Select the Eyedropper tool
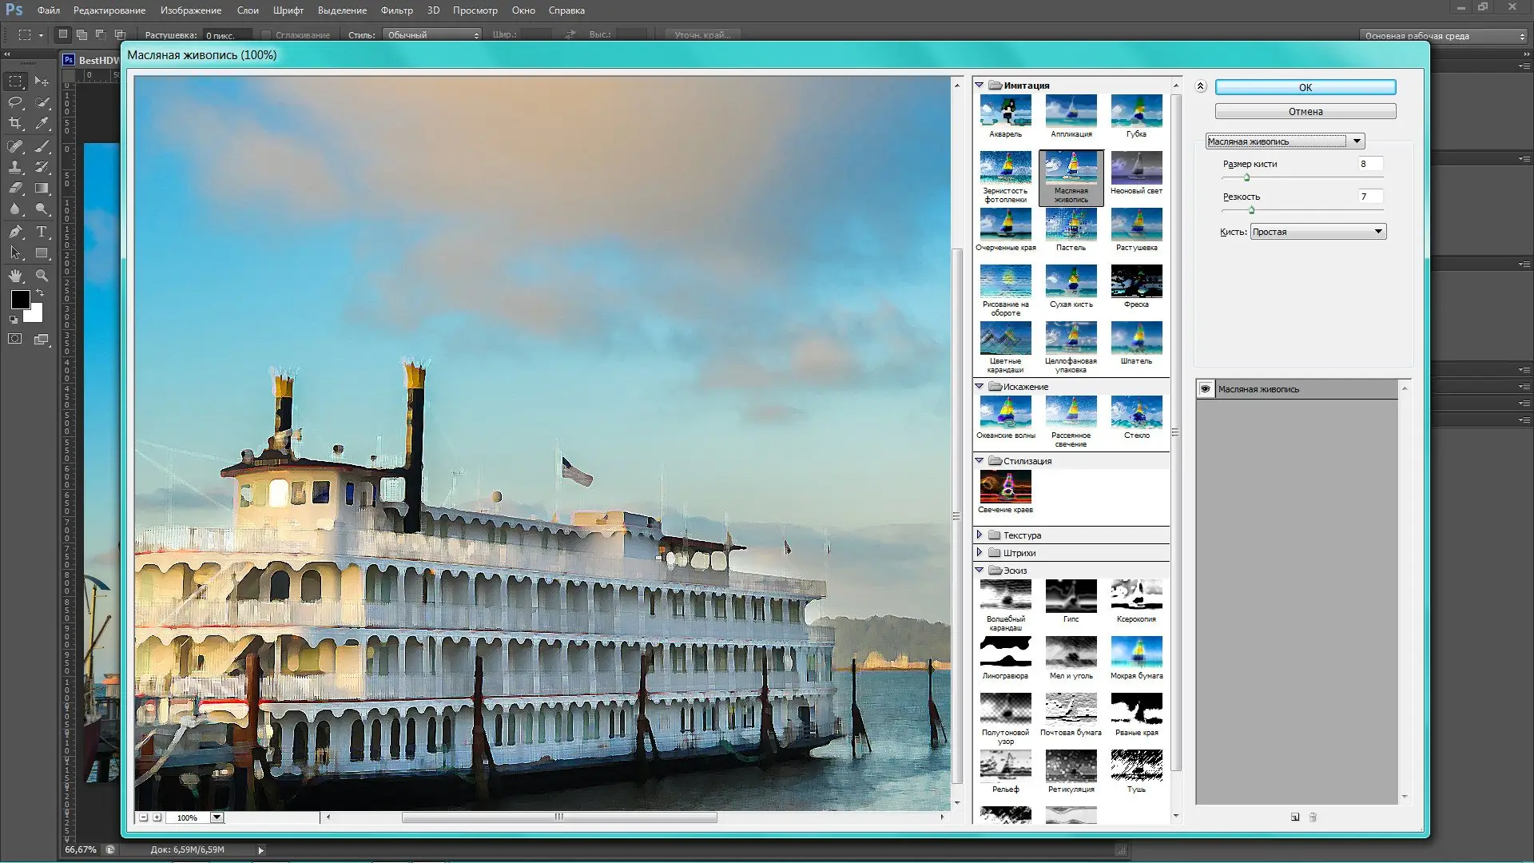 click(x=42, y=123)
